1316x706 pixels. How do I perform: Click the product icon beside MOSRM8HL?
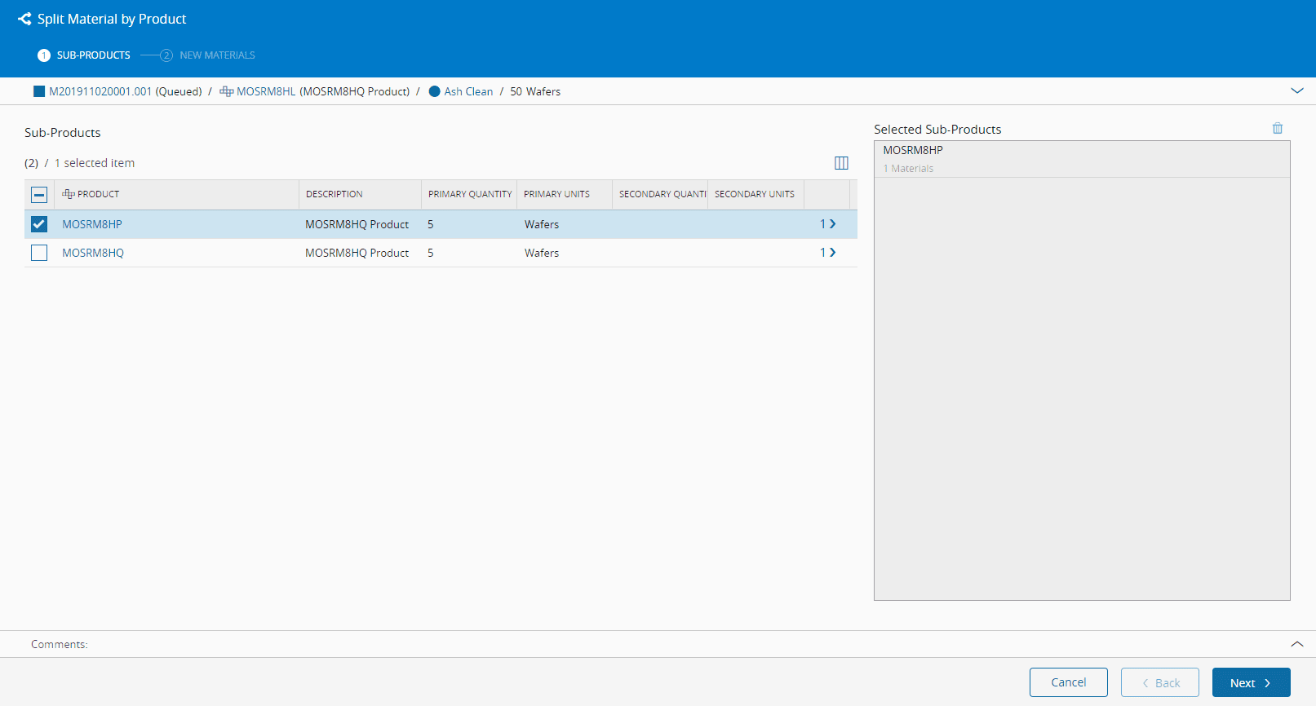click(226, 91)
